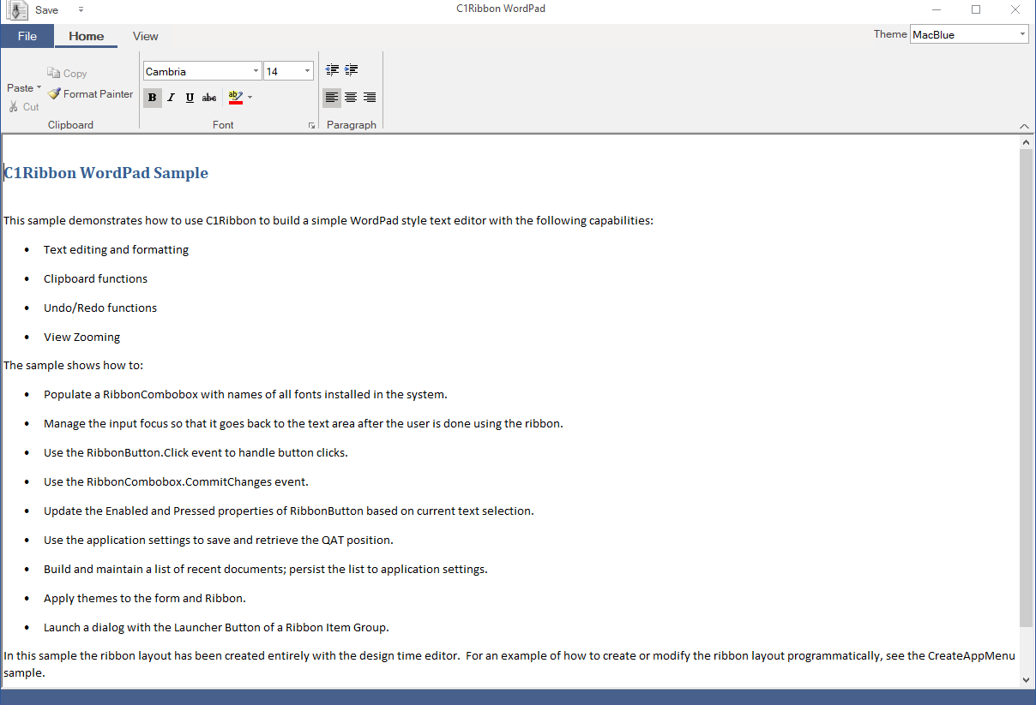
Task: Align text left
Action: click(x=332, y=98)
